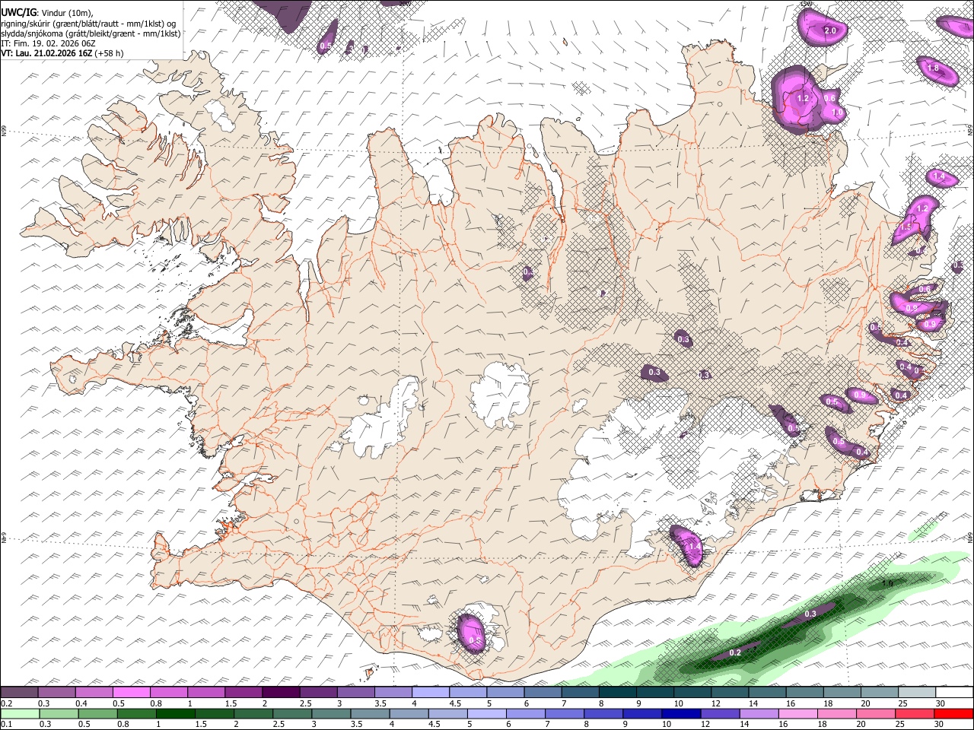
Task: Click the "0.1" legend scale label
Action: tap(6, 724)
